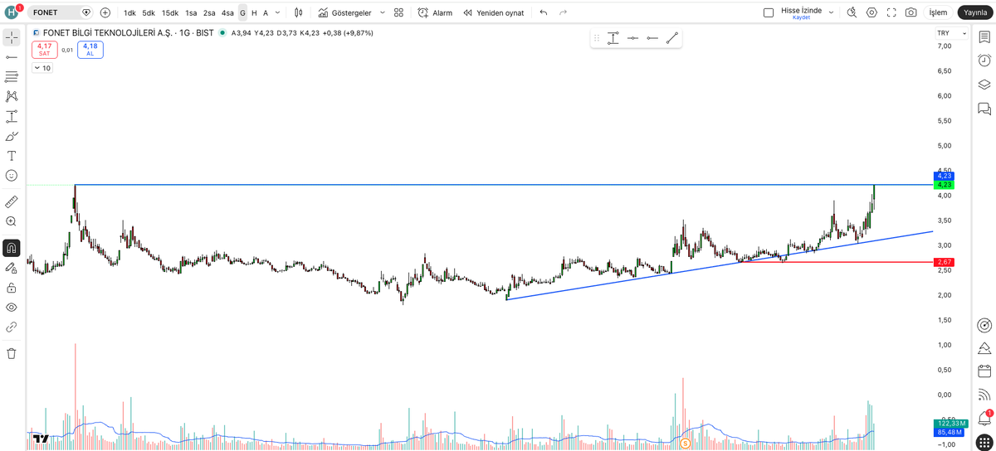Open the link drawings tool
The width and height of the screenshot is (996, 451).
12,327
